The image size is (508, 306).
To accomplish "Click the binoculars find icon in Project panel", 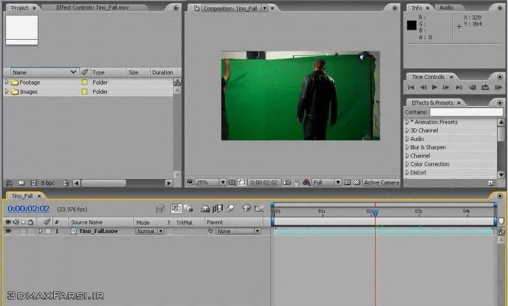I will (9, 183).
